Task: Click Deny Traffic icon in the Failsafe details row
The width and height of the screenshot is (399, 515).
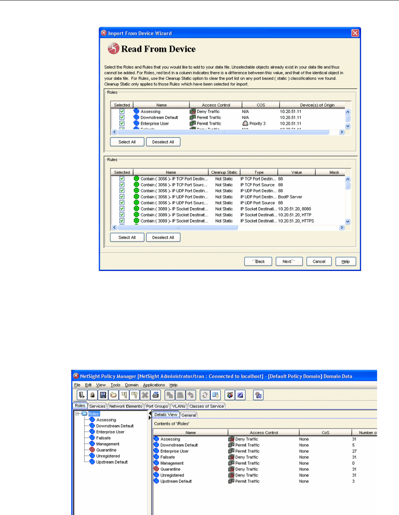Action: point(231,457)
